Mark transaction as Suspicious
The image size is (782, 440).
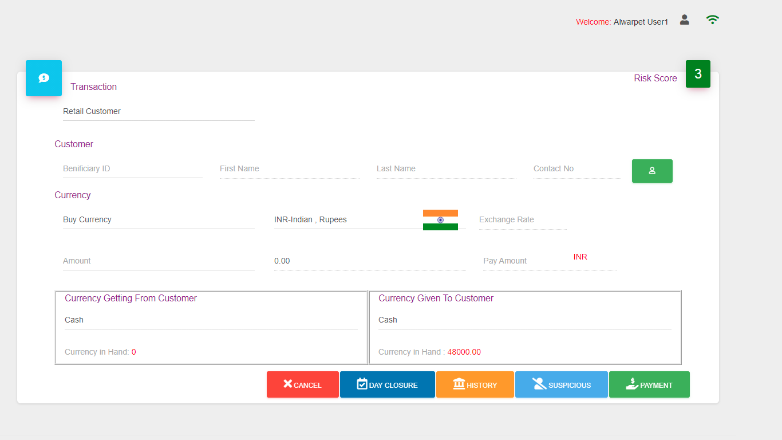tap(562, 384)
